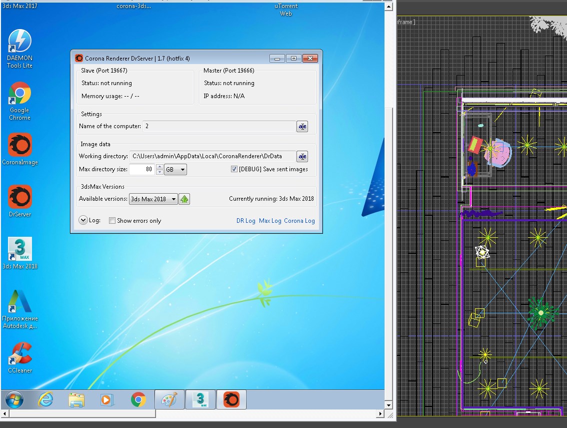Screen dimensions: 567x428
Task: Open DAEMON Tools Lite desktop shortcut
Action: 20,49
